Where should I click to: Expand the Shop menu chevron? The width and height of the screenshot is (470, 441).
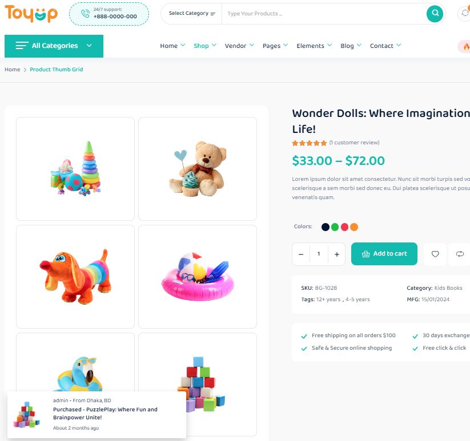click(214, 45)
